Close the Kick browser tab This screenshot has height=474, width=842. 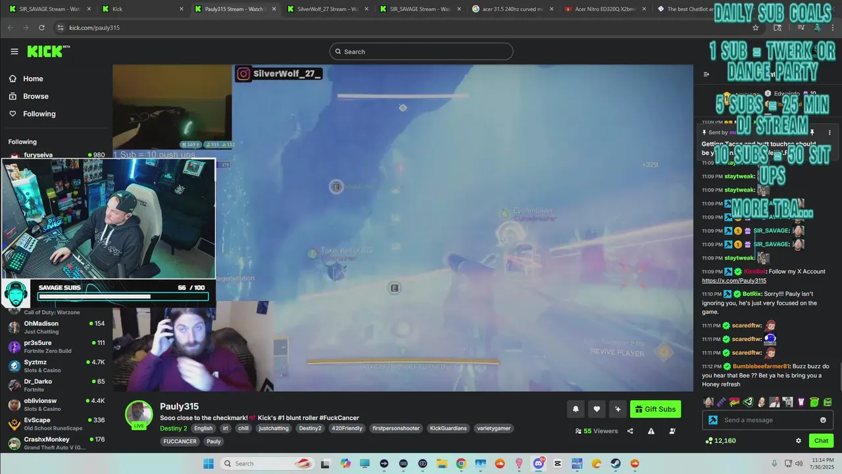[x=181, y=9]
